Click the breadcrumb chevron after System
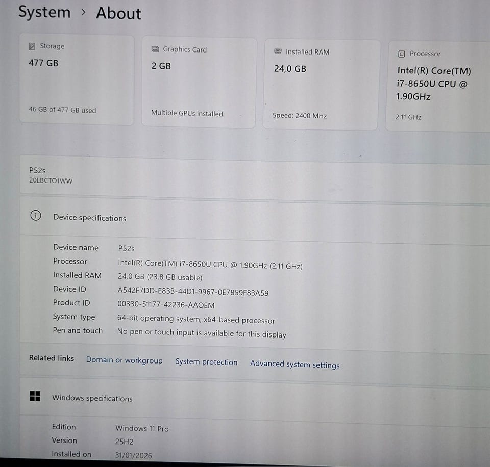Screen dimensions: 490x467 pos(83,12)
